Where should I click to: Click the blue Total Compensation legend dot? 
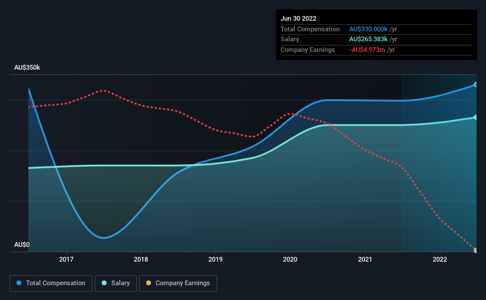point(19,283)
